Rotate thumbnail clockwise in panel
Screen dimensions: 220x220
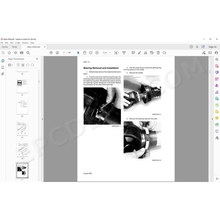(33, 65)
